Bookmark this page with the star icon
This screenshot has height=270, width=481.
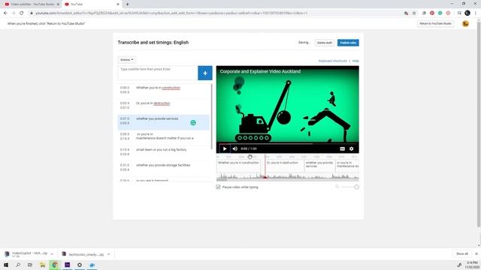pyautogui.click(x=414, y=13)
